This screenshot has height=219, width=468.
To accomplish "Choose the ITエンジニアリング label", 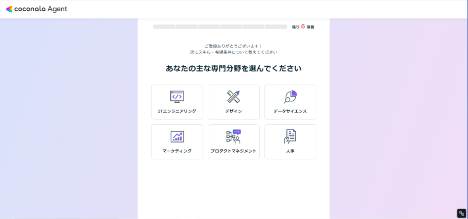I will [x=177, y=111].
